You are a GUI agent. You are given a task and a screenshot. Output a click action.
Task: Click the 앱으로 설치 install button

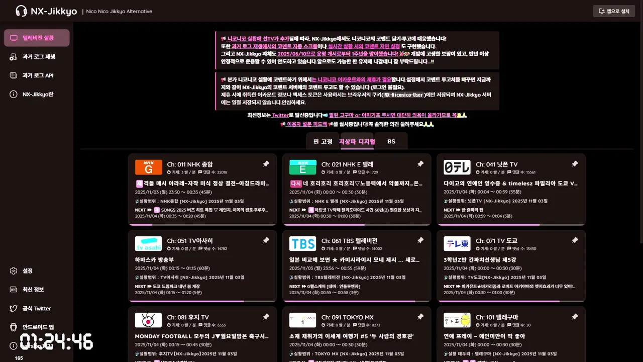pyautogui.click(x=614, y=11)
